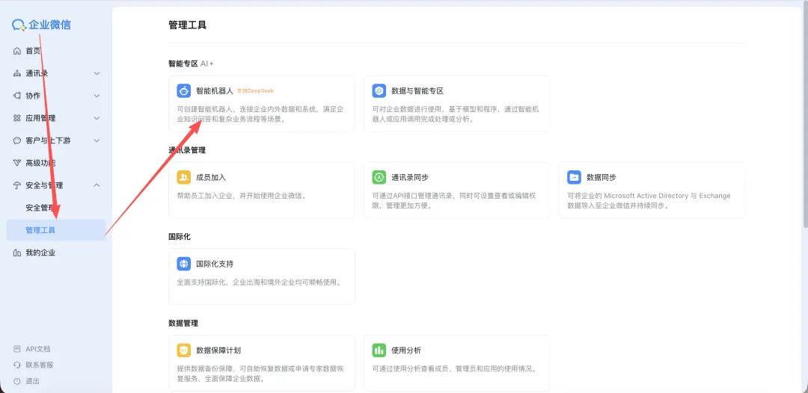Open the 数据与智能专区 card title
The width and height of the screenshot is (808, 393).
click(x=417, y=91)
